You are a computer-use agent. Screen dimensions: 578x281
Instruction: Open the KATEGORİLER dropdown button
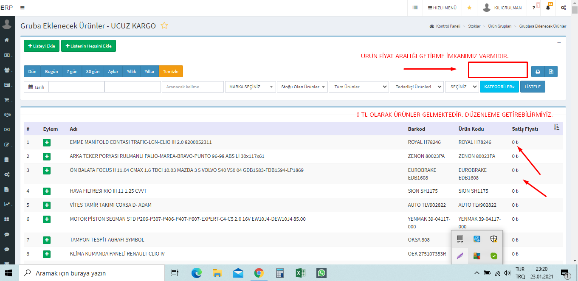pyautogui.click(x=499, y=87)
